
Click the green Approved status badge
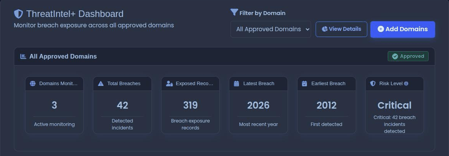click(408, 56)
